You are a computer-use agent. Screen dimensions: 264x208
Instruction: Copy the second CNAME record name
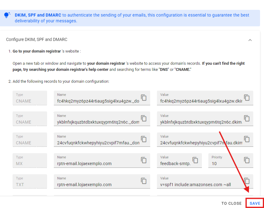point(143,118)
